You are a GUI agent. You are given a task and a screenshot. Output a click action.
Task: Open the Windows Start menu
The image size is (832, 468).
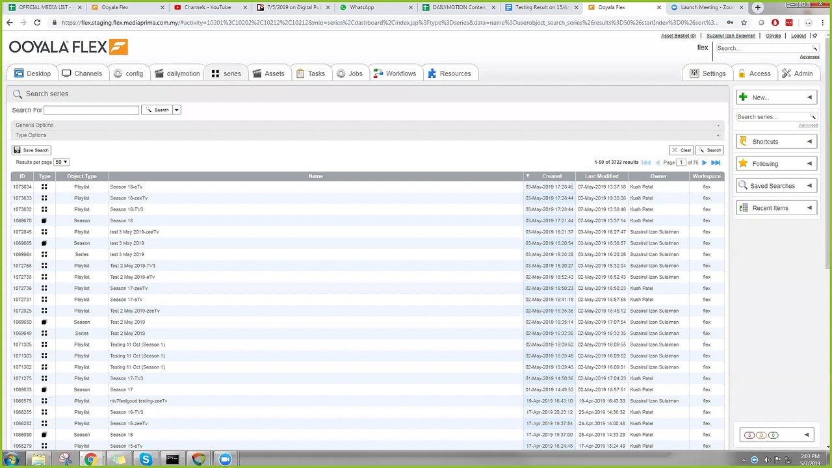[x=11, y=459]
